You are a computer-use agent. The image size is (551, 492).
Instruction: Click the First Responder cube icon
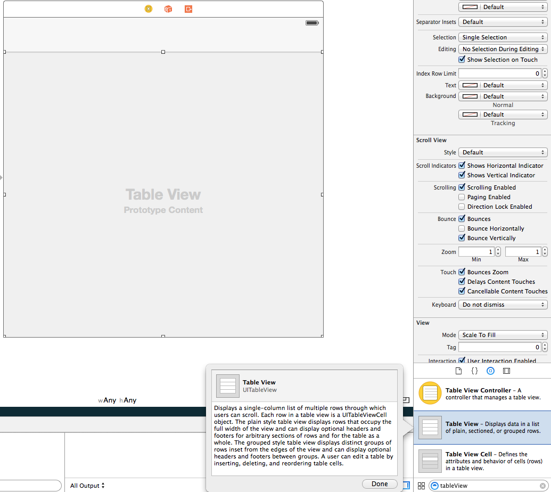click(x=168, y=9)
